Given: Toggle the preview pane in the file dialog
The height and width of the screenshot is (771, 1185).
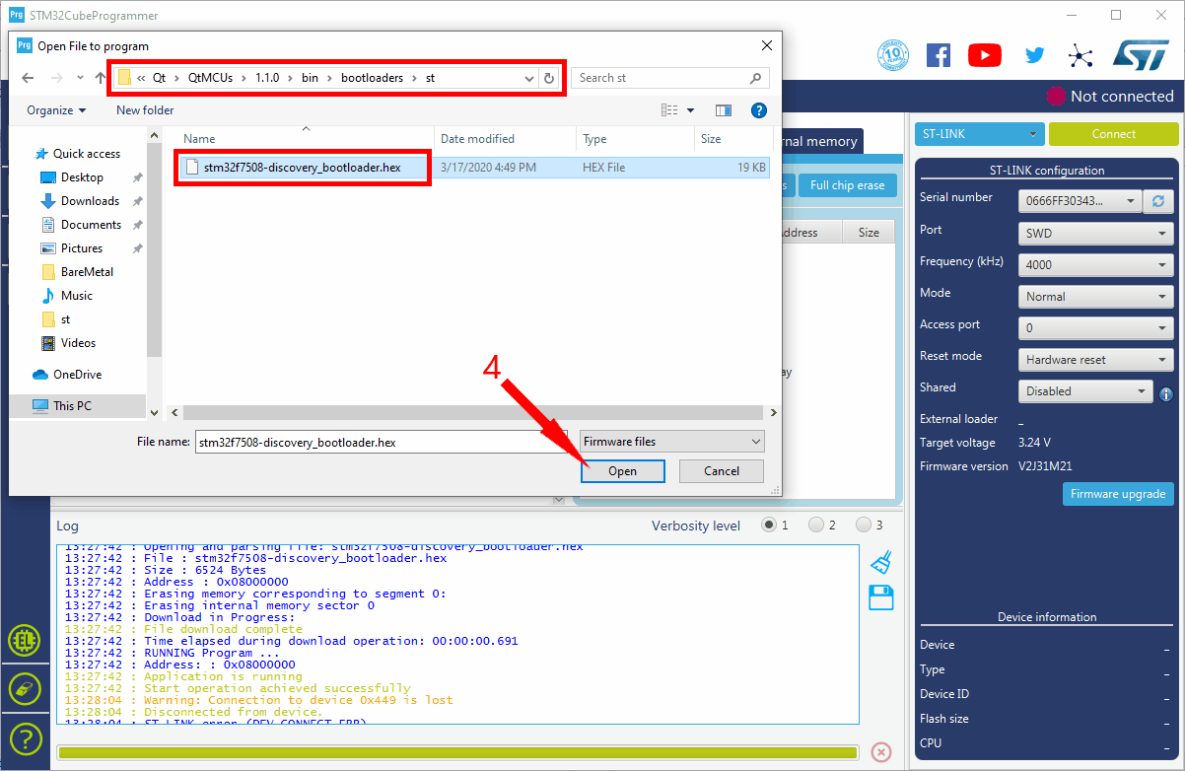Looking at the screenshot, I should (724, 109).
